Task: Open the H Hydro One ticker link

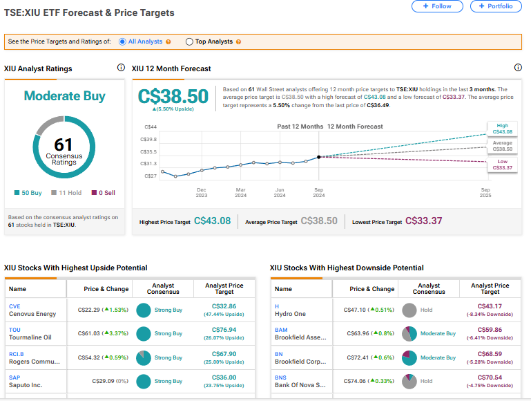Action: pyautogui.click(x=277, y=306)
